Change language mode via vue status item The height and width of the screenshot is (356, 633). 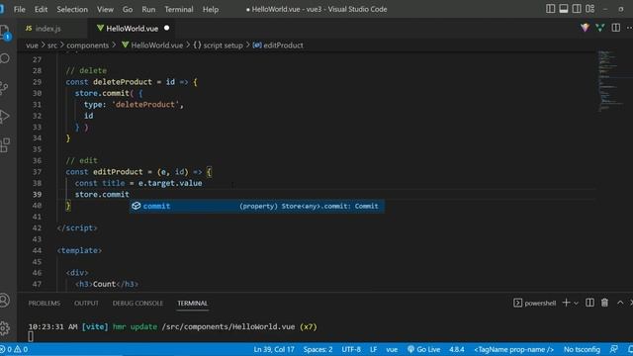click(392, 349)
